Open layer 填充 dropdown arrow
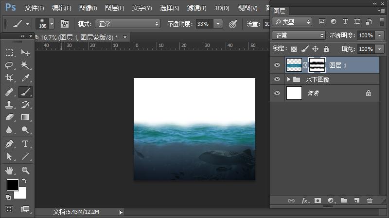 [x=380, y=49]
